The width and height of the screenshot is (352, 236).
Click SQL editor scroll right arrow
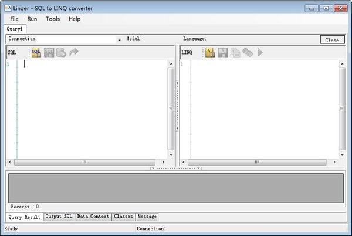coord(163,162)
